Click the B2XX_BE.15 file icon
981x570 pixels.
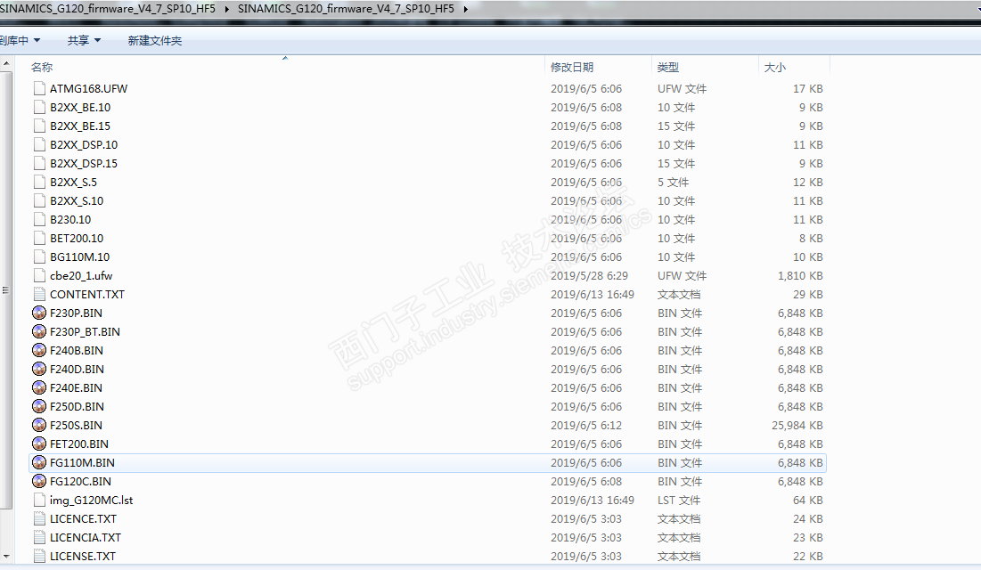click(39, 126)
